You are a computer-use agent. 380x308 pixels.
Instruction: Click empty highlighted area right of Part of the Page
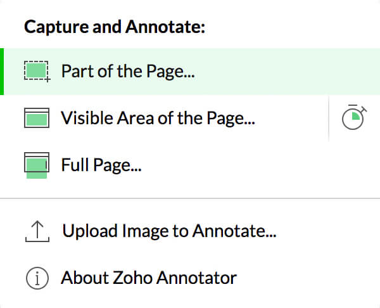click(286, 72)
